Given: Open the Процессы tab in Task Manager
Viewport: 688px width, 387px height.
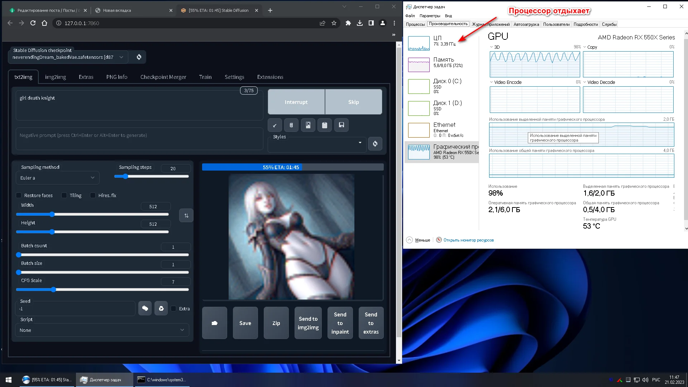Looking at the screenshot, I should pos(415,24).
